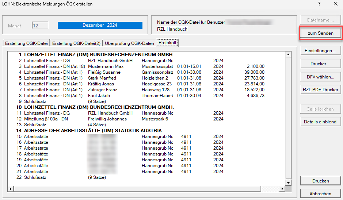Viewport: 343px width, 200px height.
Task: Cancel with the 'Abbrechen' button
Action: click(x=320, y=194)
